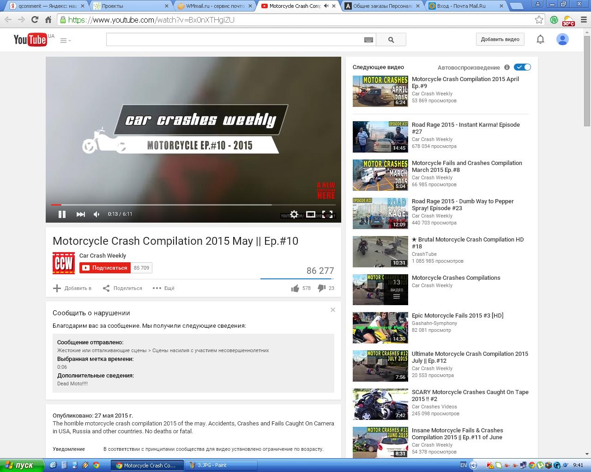Go back with browser back arrow
The height and width of the screenshot is (472, 591).
click(x=8, y=20)
